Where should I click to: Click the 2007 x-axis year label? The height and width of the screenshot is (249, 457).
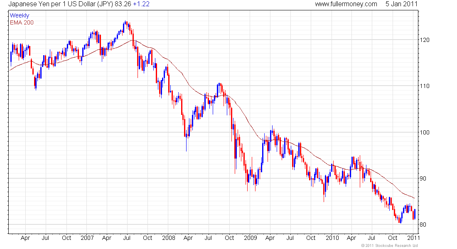87,238
